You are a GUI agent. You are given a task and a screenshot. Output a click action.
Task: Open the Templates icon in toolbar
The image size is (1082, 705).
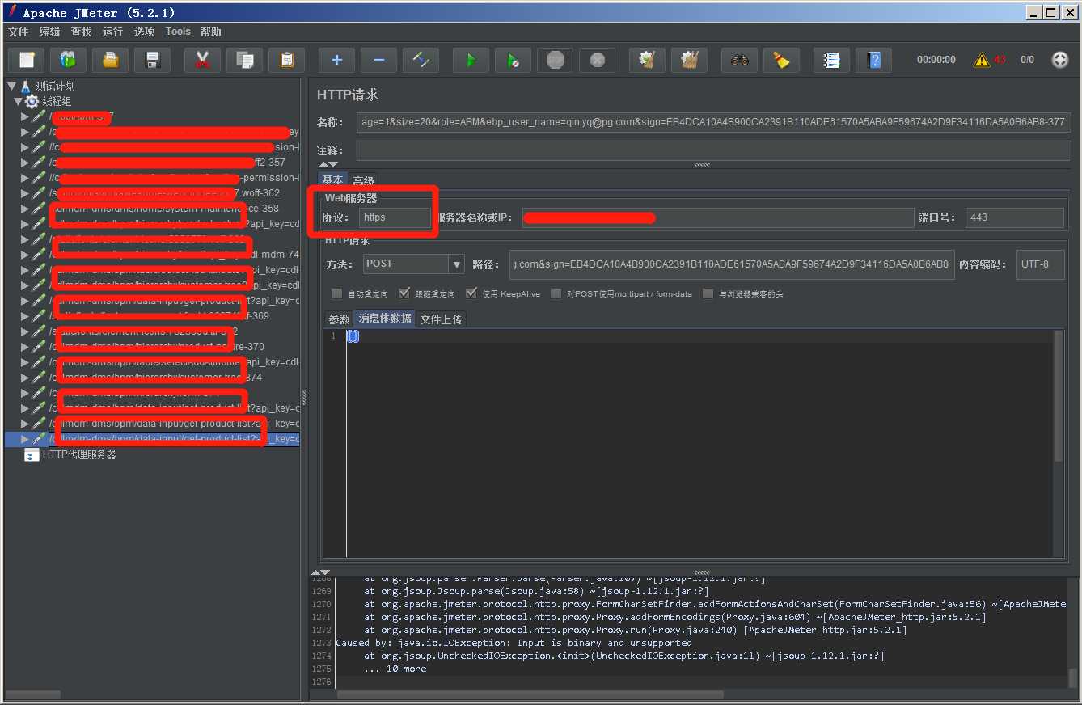click(x=69, y=60)
